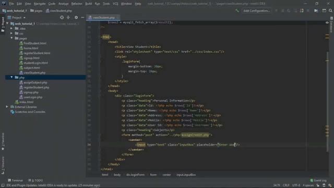Toggle the 1: Project tool window strip
Image resolution: width=334 pixels, height=188 pixels.
click(3, 24)
